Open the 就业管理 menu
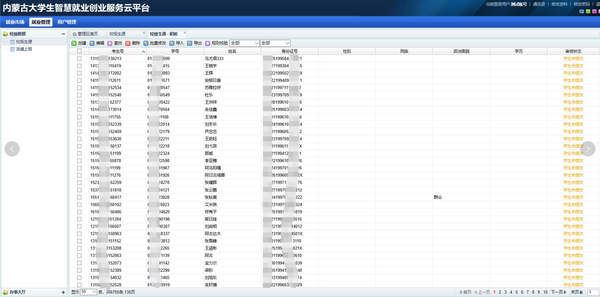600x297 pixels. tap(41, 22)
